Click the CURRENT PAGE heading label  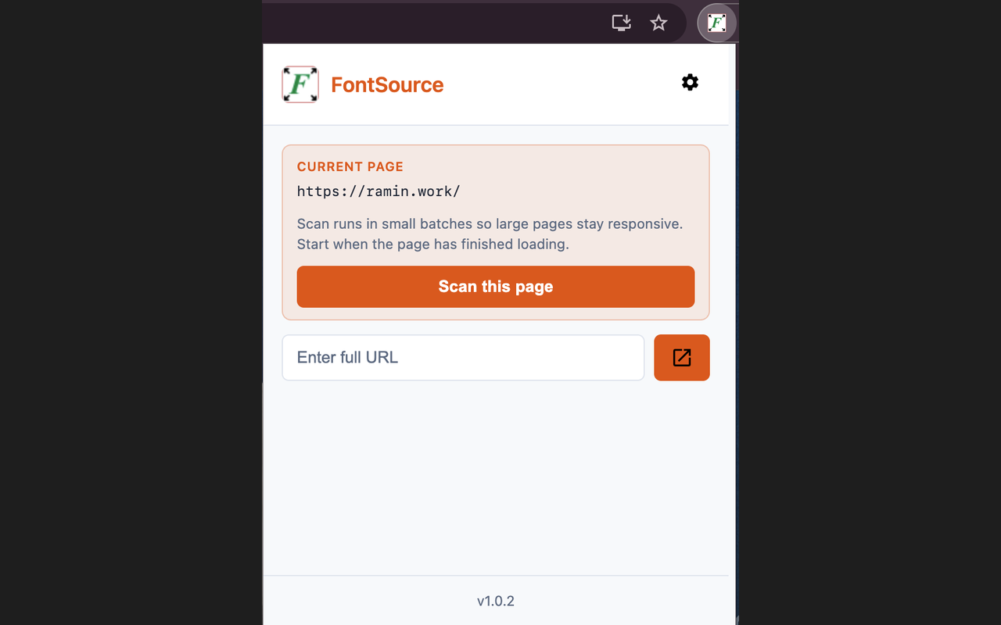point(350,166)
